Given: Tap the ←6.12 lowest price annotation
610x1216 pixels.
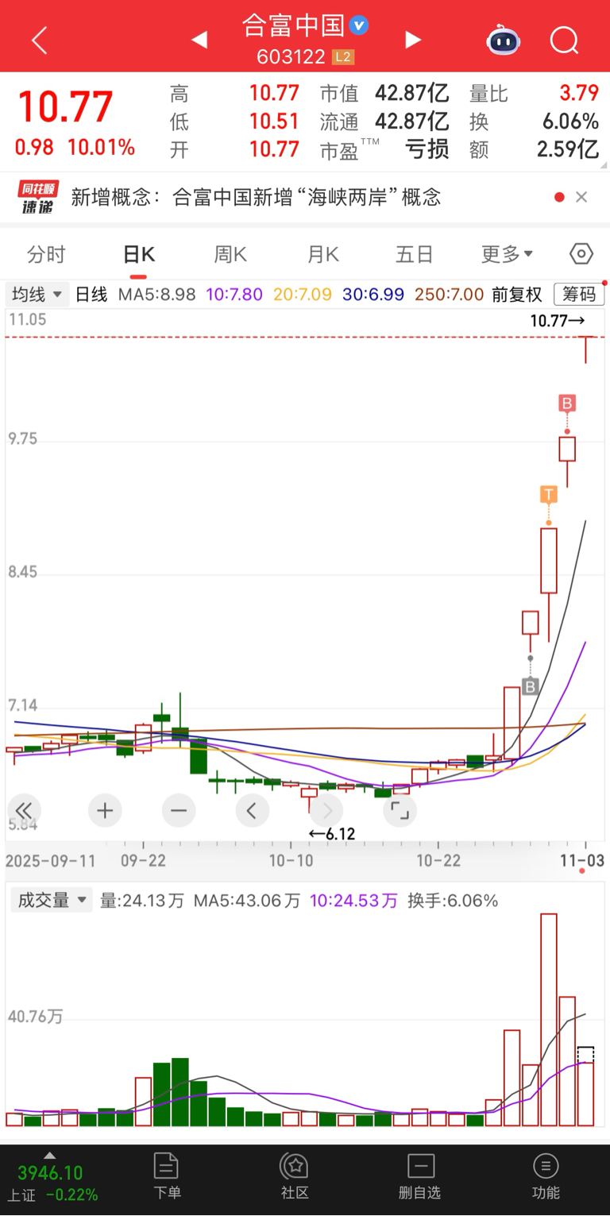Looking at the screenshot, I should click(332, 834).
